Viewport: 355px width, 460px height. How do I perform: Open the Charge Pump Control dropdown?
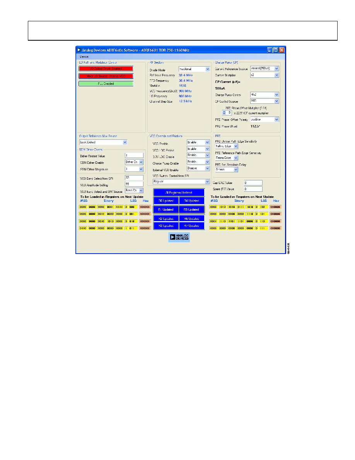tap(265, 94)
